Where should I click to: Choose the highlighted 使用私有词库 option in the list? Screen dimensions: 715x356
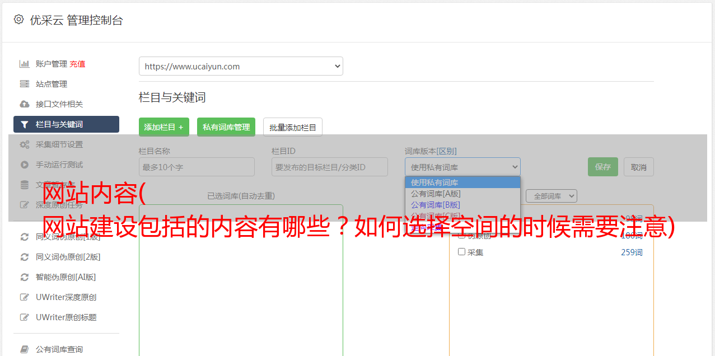[462, 182]
